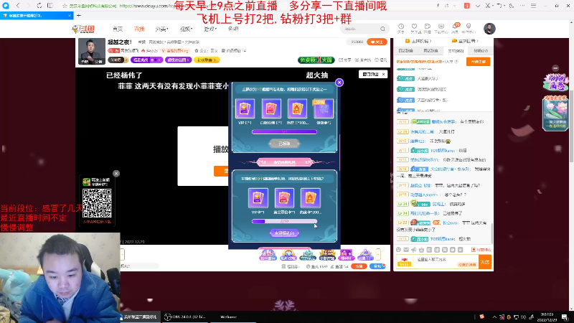574x323 pixels.
Task: Expand the gift bar with right arrow box
Action: pos(379,255)
